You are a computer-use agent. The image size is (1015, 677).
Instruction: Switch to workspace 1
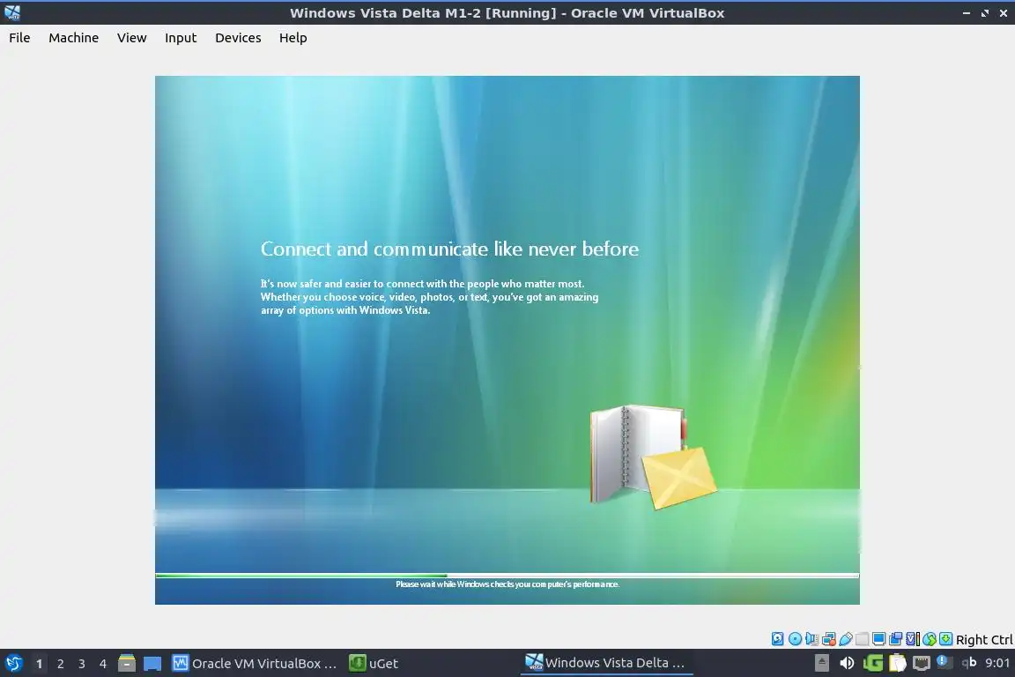click(x=40, y=664)
